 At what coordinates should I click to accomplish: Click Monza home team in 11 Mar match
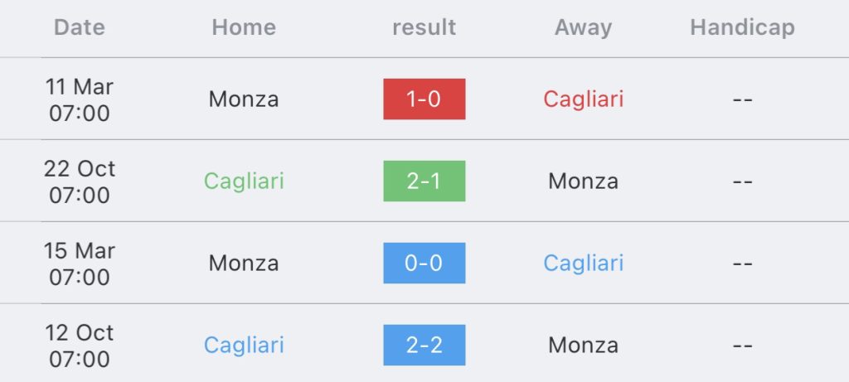tap(244, 99)
